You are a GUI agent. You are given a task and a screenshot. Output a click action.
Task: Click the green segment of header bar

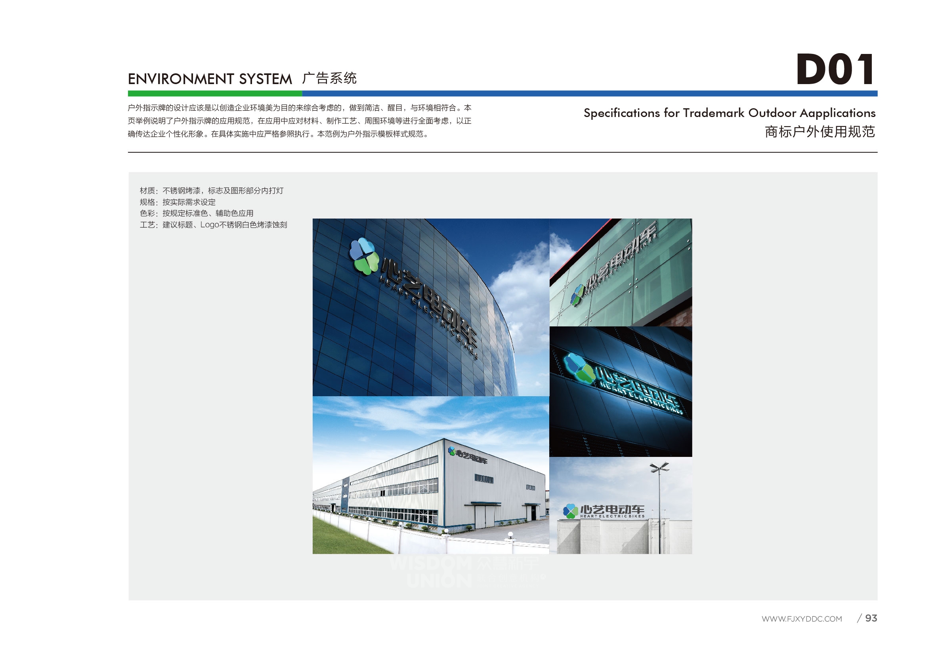pyautogui.click(x=215, y=94)
